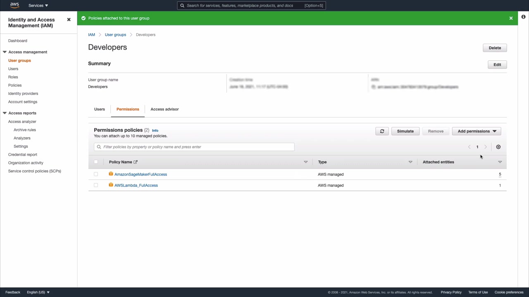529x297 pixels.
Task: Sort by Attached entities column arrow
Action: 500,162
